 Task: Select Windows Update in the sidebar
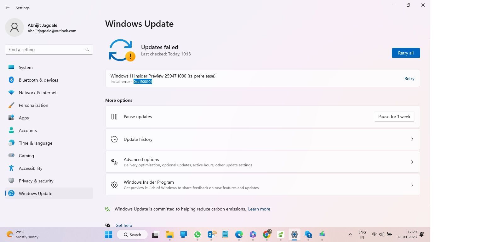(49, 193)
